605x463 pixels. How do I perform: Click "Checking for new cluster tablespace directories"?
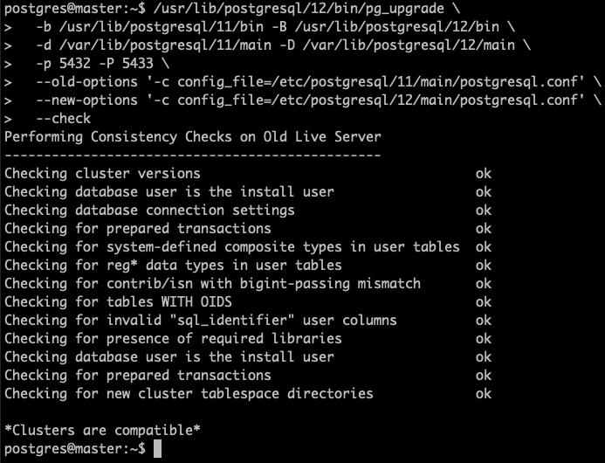[x=189, y=394]
